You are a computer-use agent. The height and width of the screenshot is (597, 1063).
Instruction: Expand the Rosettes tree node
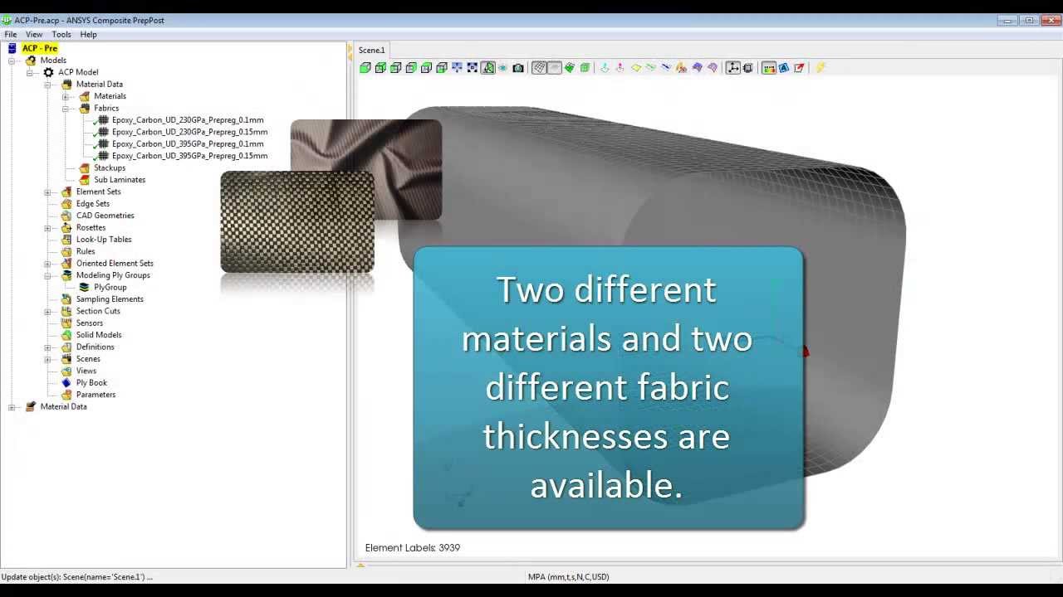(x=47, y=228)
